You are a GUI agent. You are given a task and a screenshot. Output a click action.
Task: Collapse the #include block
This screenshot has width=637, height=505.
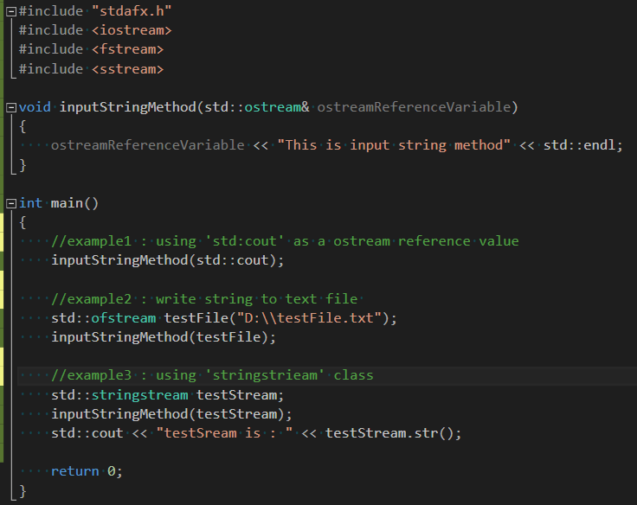[11, 11]
